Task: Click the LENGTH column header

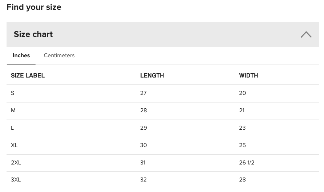Action: click(x=152, y=76)
